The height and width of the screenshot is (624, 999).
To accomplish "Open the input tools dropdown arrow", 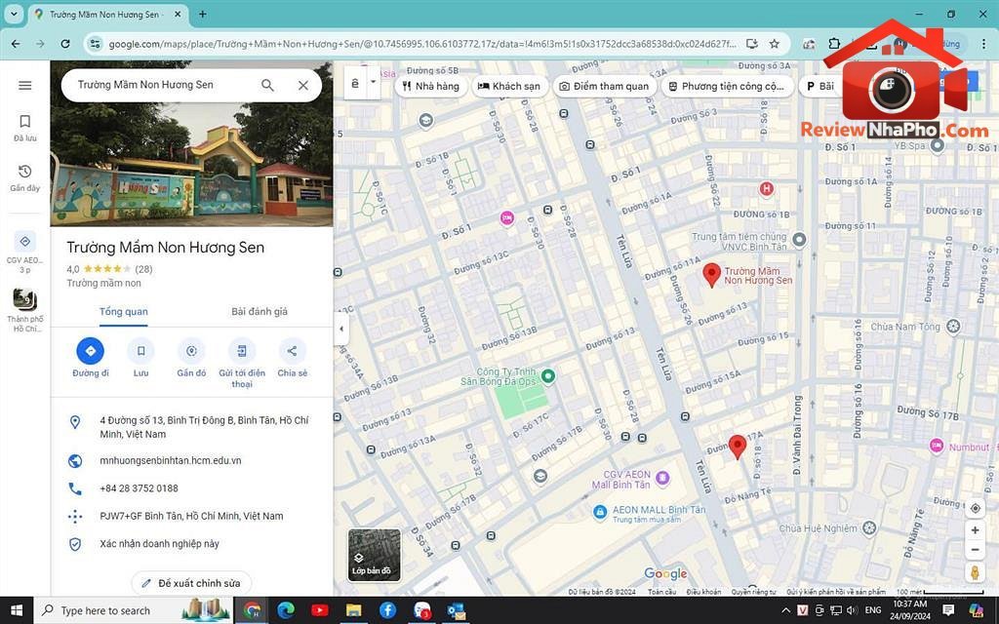I will (x=374, y=84).
